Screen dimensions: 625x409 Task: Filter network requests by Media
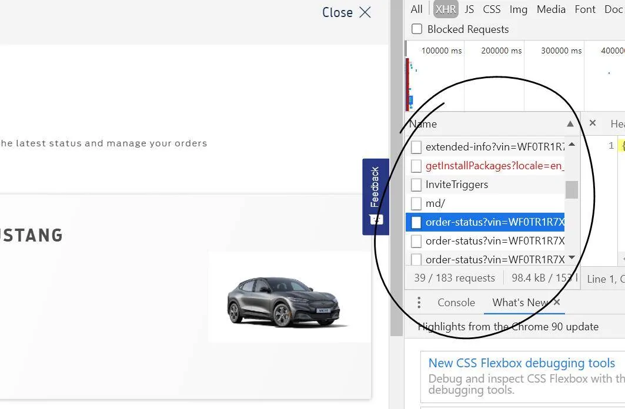click(x=551, y=9)
